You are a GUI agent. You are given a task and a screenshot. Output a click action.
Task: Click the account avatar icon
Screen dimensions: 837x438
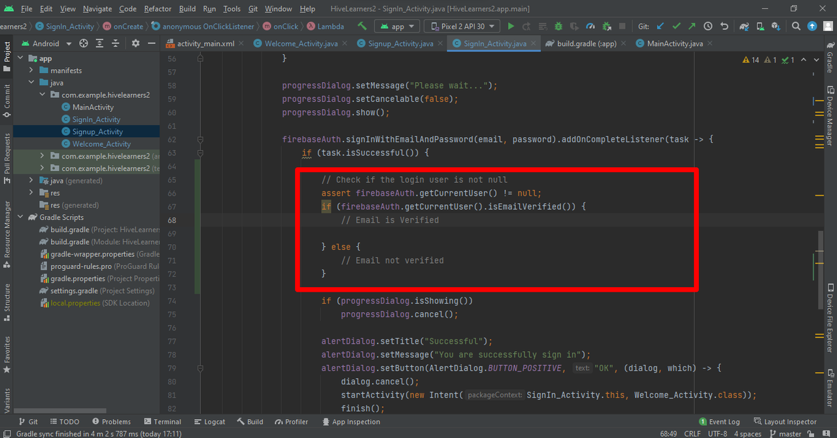827,26
